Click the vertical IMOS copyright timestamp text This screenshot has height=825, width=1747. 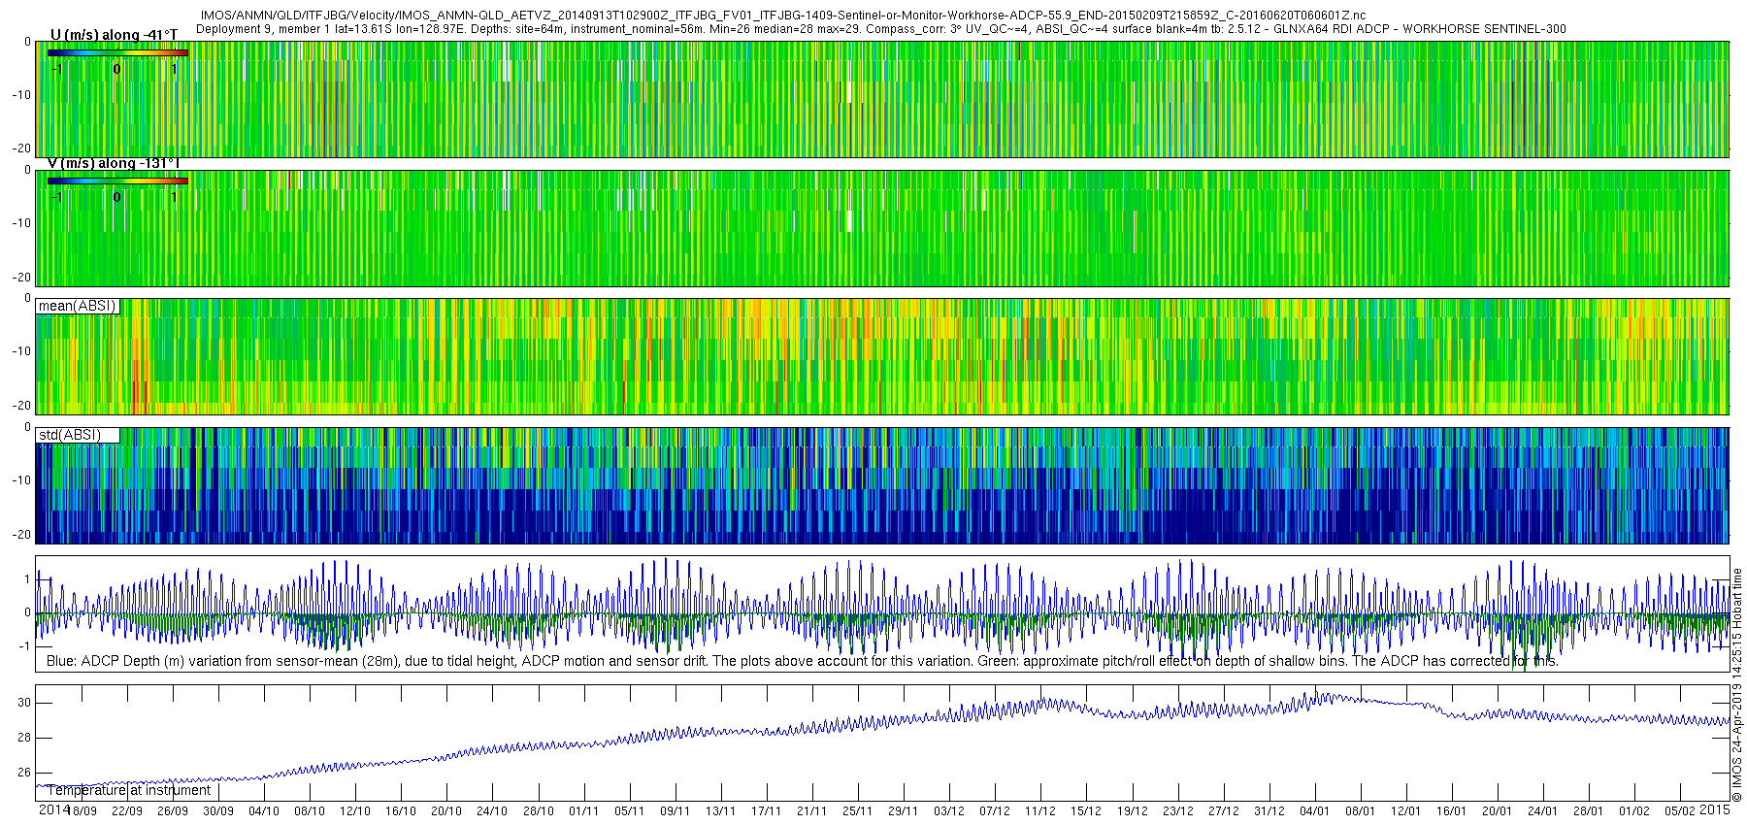click(1737, 684)
